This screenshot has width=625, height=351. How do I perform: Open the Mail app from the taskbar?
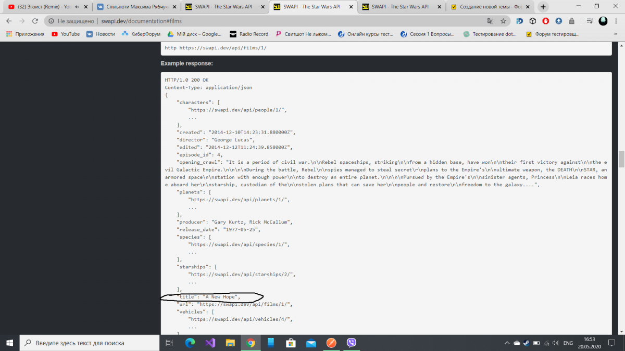click(311, 343)
